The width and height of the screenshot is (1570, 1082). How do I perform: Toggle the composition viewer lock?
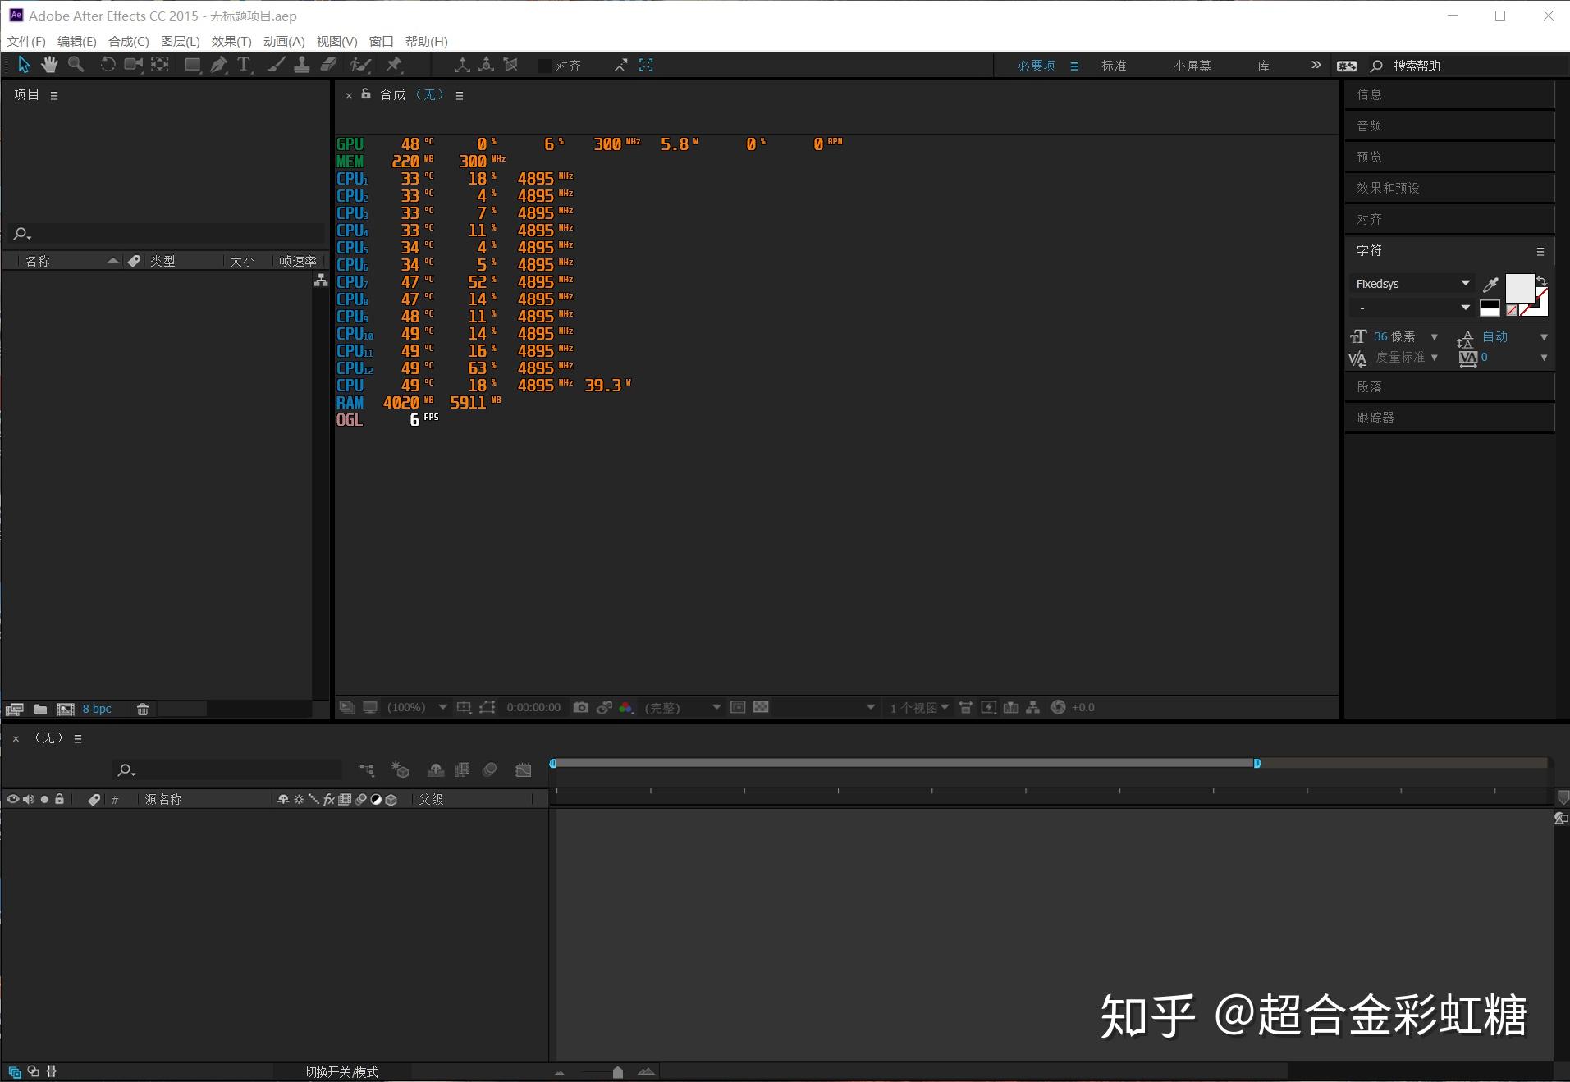pyautogui.click(x=366, y=94)
